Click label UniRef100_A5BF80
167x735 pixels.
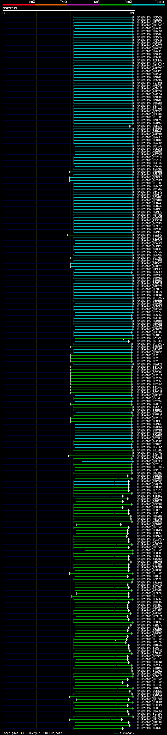[150, 97]
